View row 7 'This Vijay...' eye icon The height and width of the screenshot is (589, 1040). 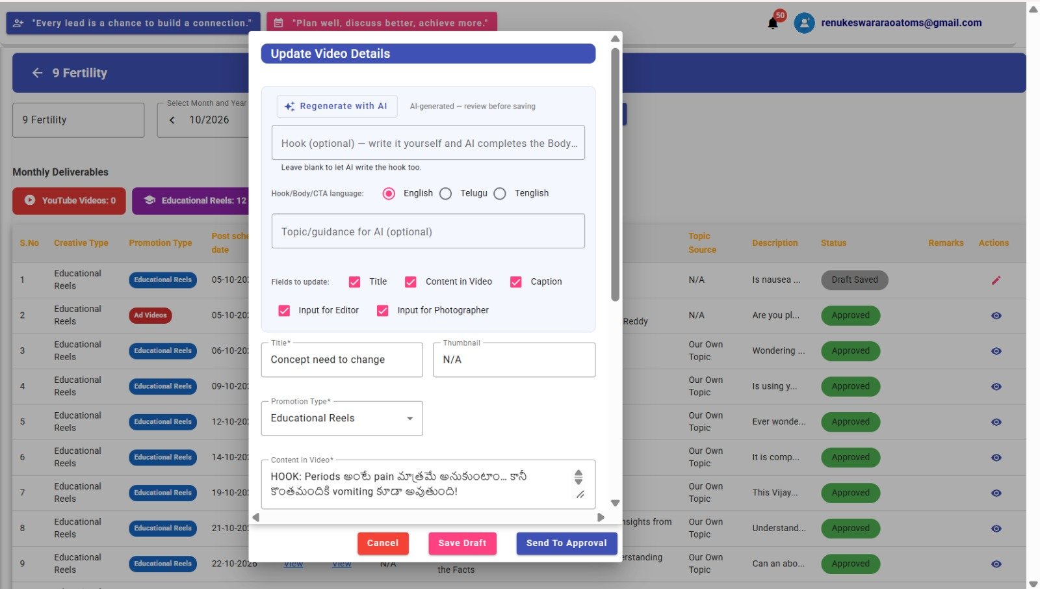(996, 493)
